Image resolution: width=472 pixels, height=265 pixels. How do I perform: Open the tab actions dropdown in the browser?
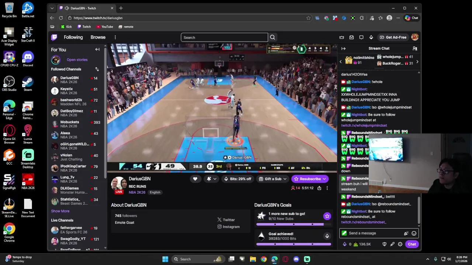click(52, 8)
